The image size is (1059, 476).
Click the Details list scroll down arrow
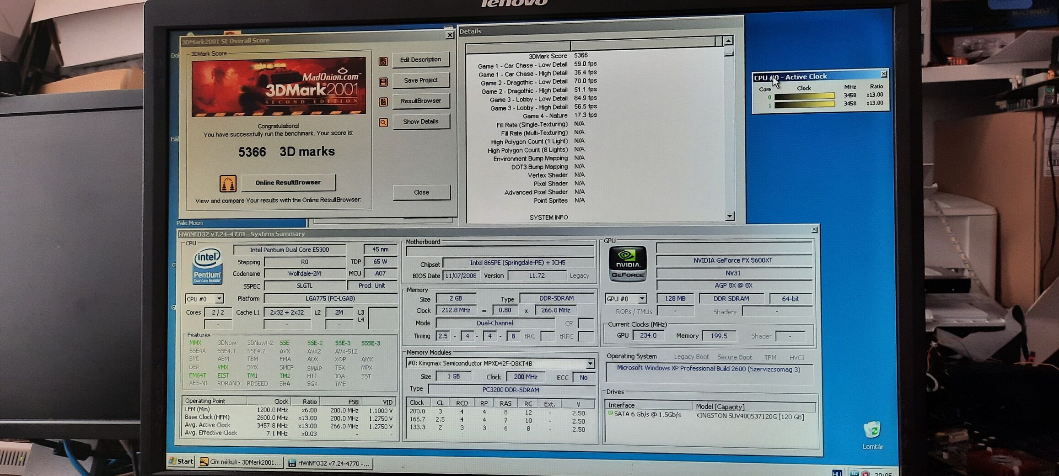730,216
